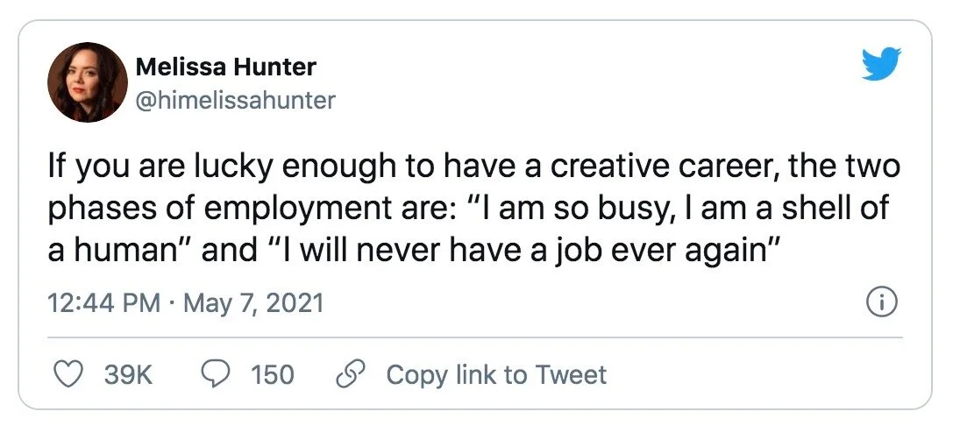This screenshot has height=440, width=953.
Task: Like the tweet with the heart icon
Action: tap(69, 375)
